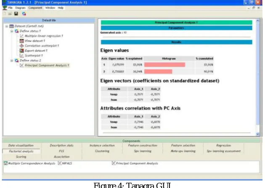The height and width of the screenshot is (188, 265).
Task: Click the Scatterplot 1 icon
Action: tap(21, 56)
